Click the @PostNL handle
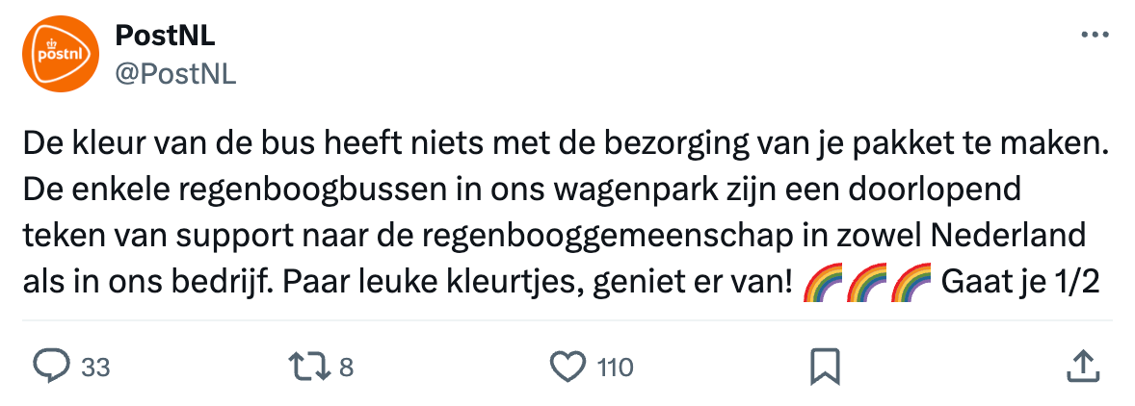Image resolution: width=1135 pixels, height=406 pixels. pyautogui.click(x=175, y=74)
